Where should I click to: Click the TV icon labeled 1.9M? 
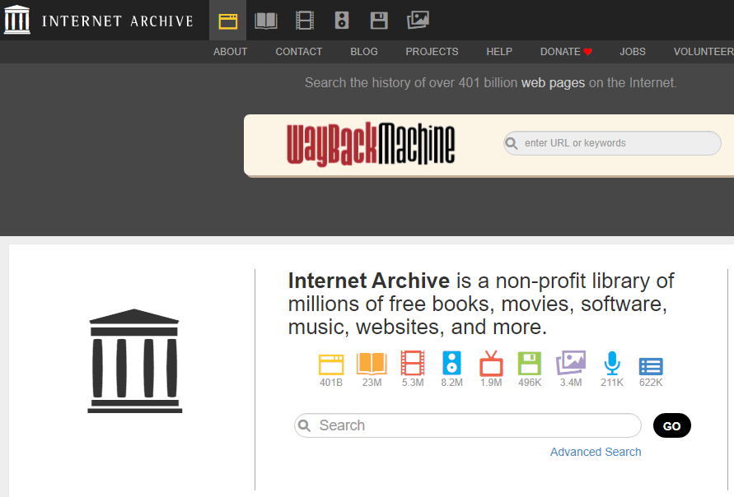[491, 363]
